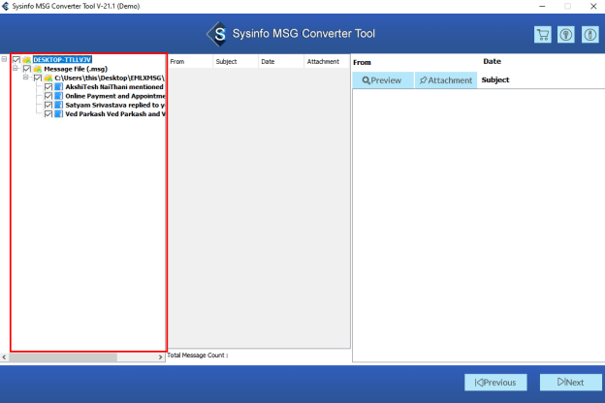
Task: Click the From label in preview pane
Action: tap(362, 62)
